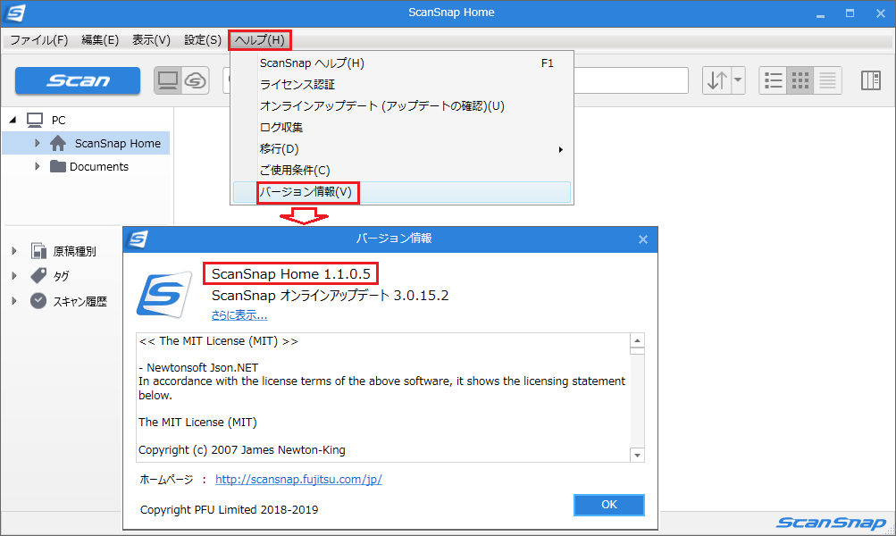Choose ライセンス認証 menu entry
This screenshot has width=896, height=536.
pos(402,85)
